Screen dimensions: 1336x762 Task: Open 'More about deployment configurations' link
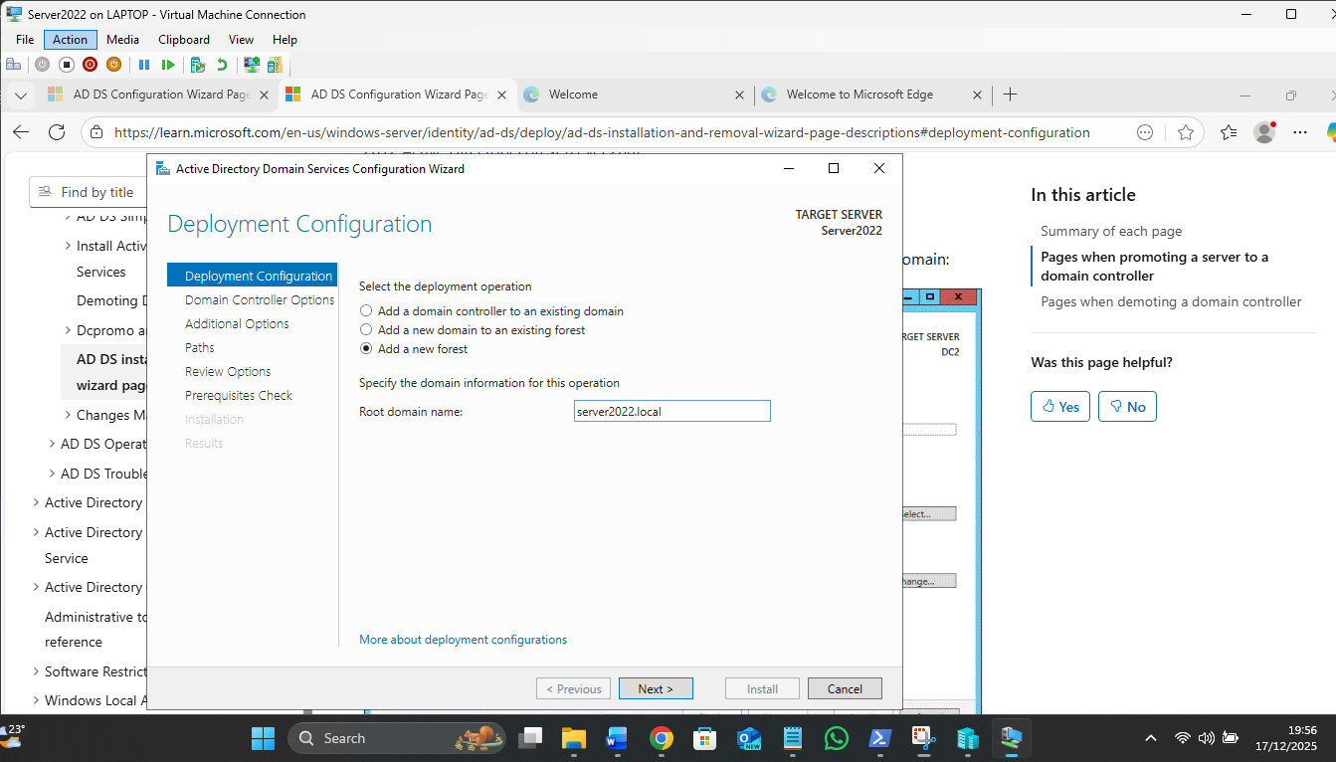click(463, 640)
